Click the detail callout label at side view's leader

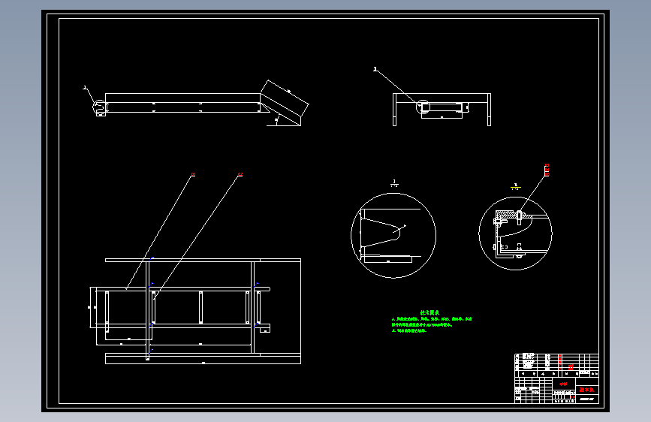[x=85, y=87]
